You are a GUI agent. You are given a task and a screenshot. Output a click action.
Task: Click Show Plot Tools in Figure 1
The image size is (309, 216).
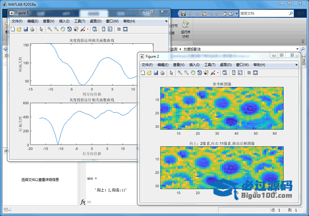[125, 29]
